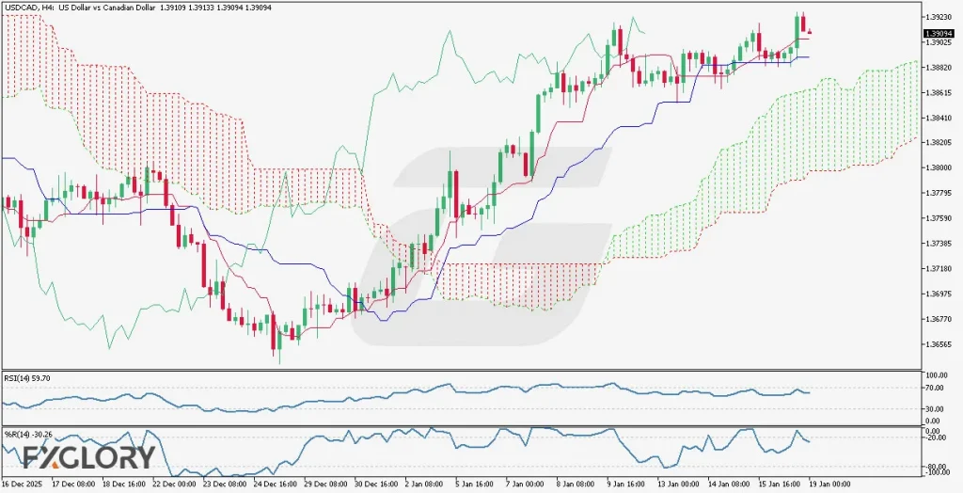Screen dimensions: 963x493
Task: Click the USDCAD, H4 chart title text
Action: 138,8
